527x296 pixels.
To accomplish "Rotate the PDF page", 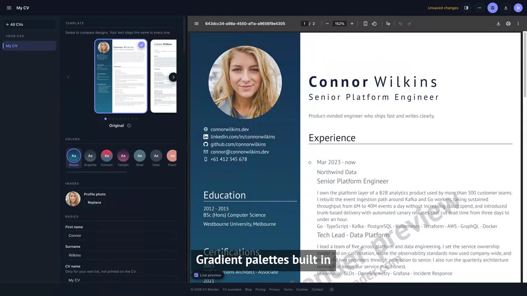I will 374,24.
